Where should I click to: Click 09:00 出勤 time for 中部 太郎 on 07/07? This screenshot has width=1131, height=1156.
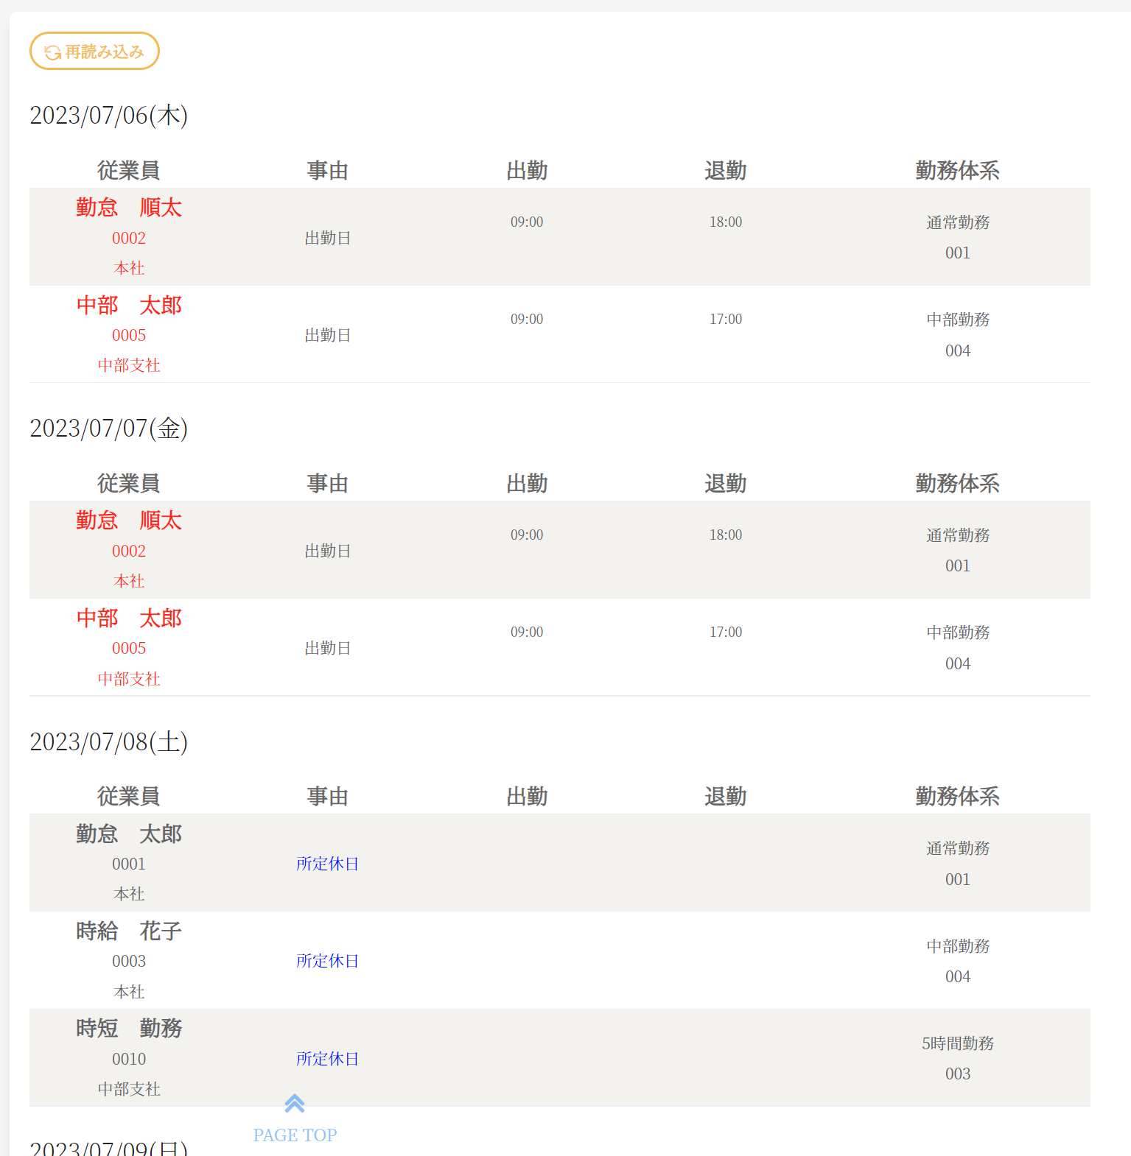[527, 632]
